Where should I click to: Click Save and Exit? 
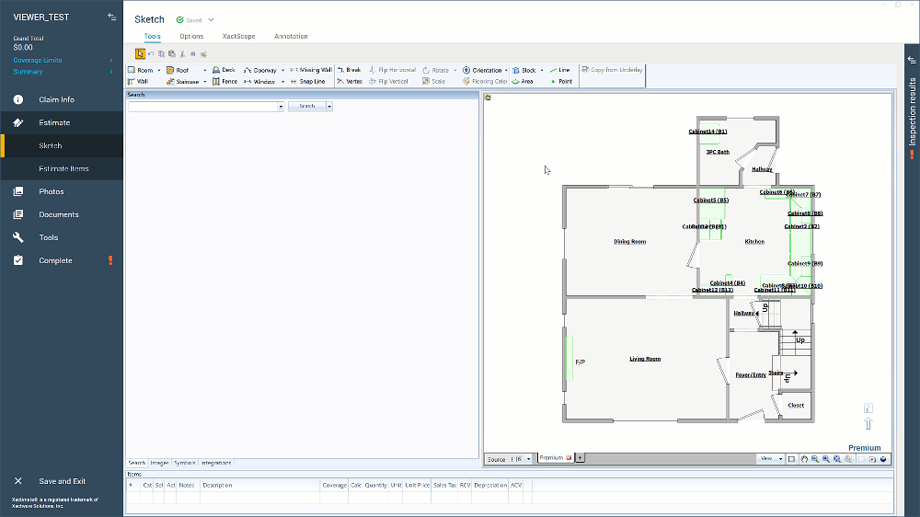pos(62,481)
